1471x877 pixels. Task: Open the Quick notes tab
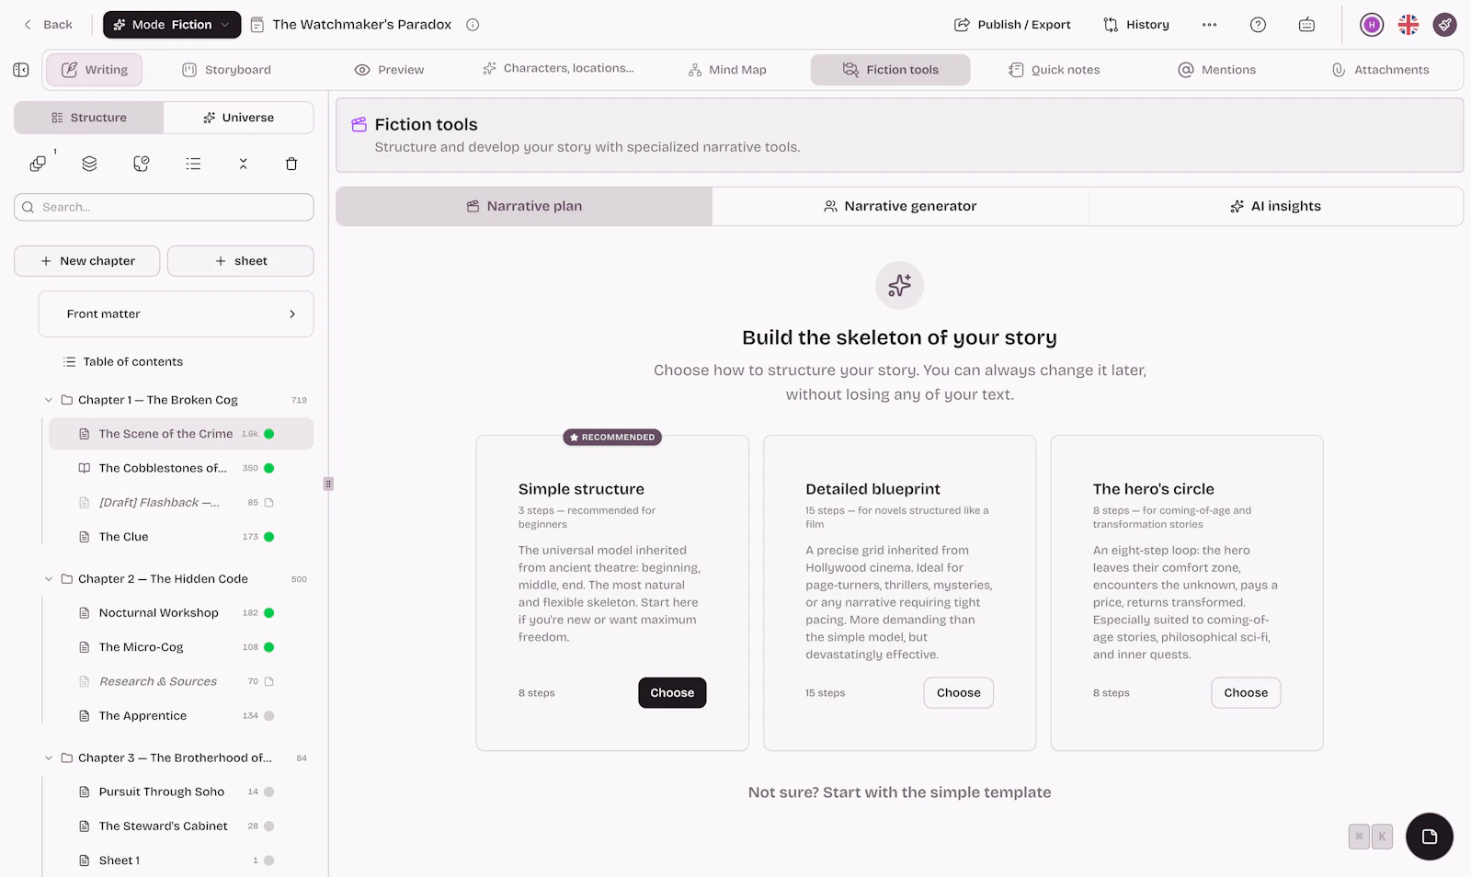click(1055, 70)
